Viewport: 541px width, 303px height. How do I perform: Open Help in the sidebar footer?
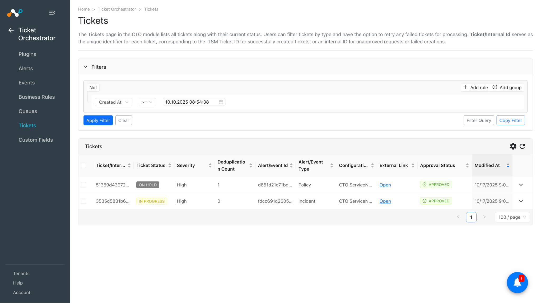[18, 283]
